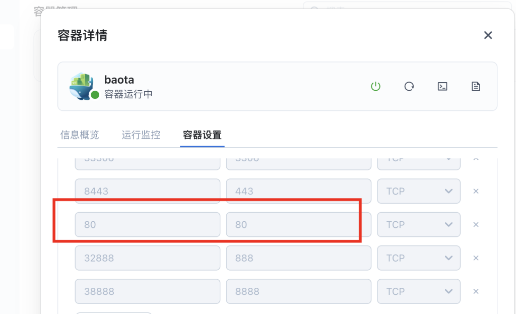
Task: Remove the 8443 to 443 port mapping
Action: 476,191
